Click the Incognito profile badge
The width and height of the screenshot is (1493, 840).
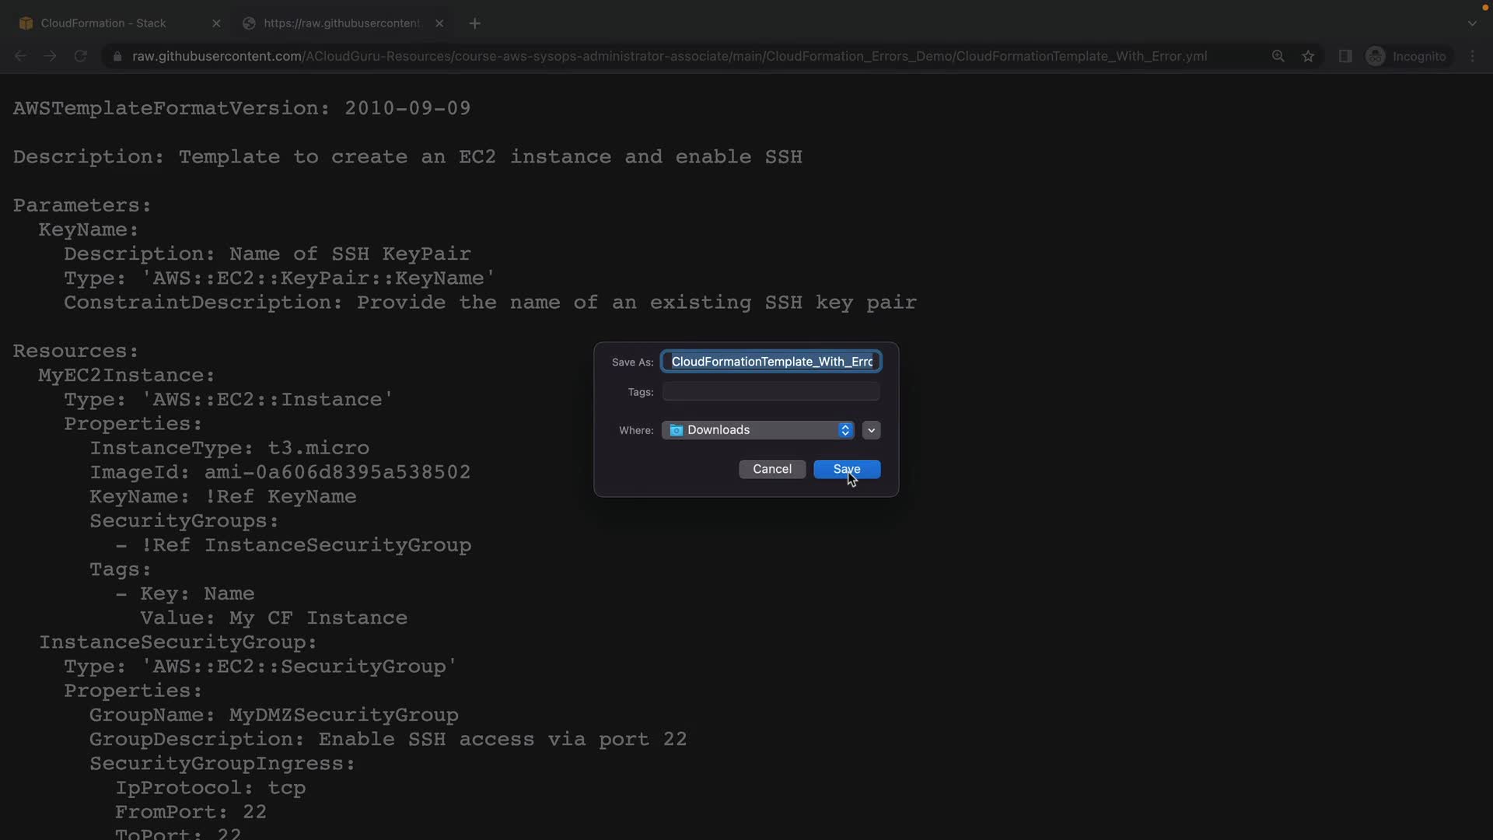click(1407, 56)
